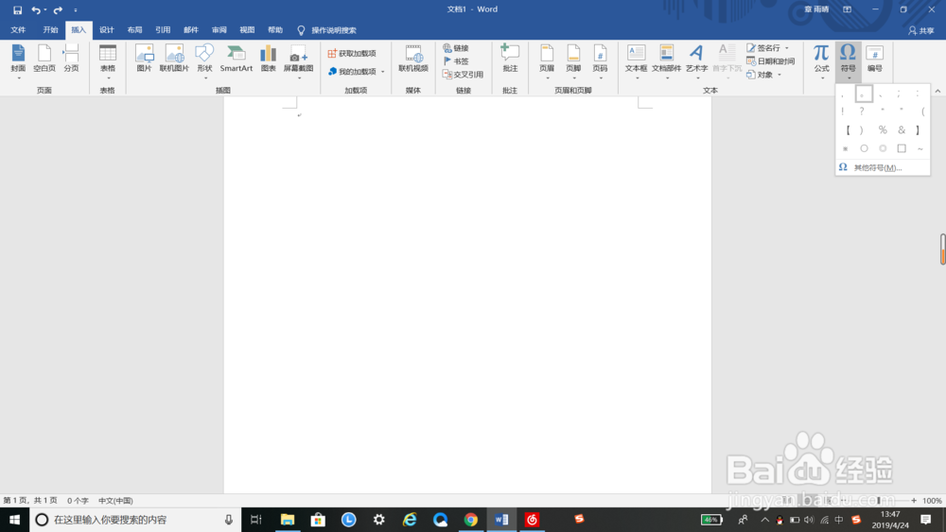Open the Screenshot (屏幕截图) tool
Screen dimensions: 946x532
point(298,60)
